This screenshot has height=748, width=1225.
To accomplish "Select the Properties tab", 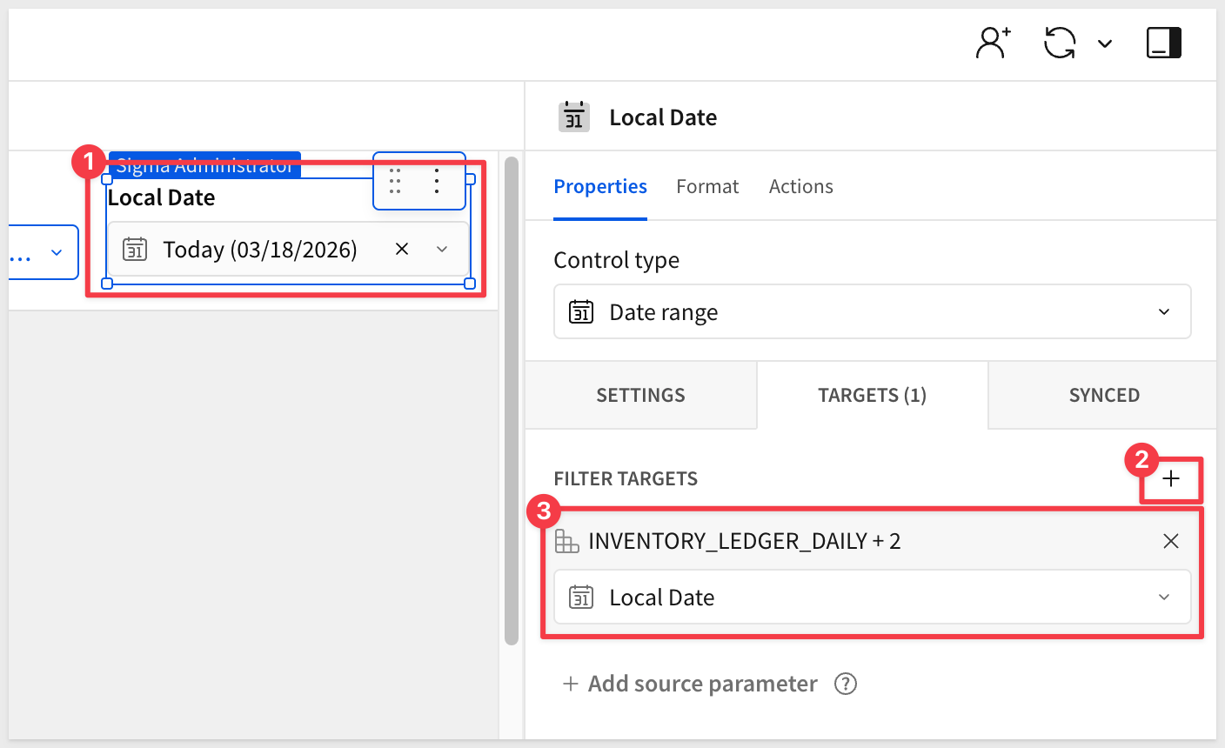I will coord(600,186).
